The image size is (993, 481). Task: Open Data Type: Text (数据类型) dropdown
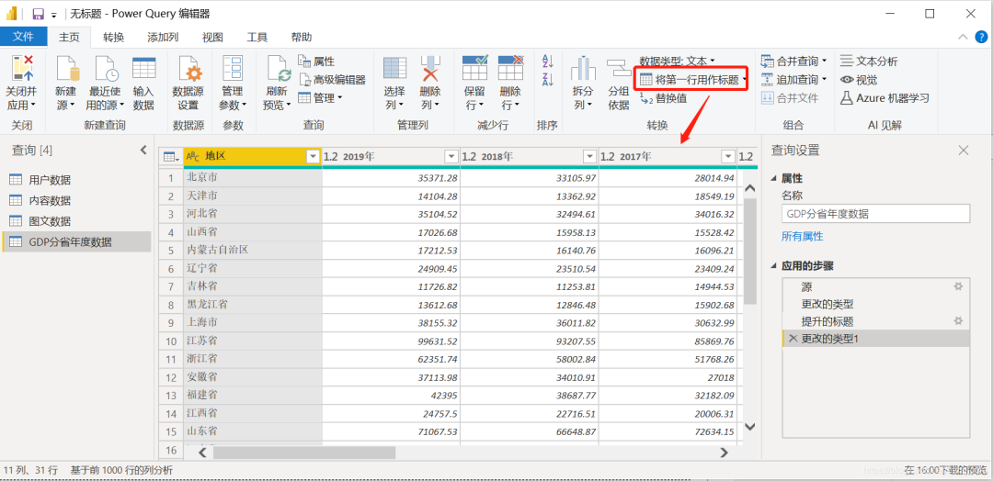[x=677, y=62]
